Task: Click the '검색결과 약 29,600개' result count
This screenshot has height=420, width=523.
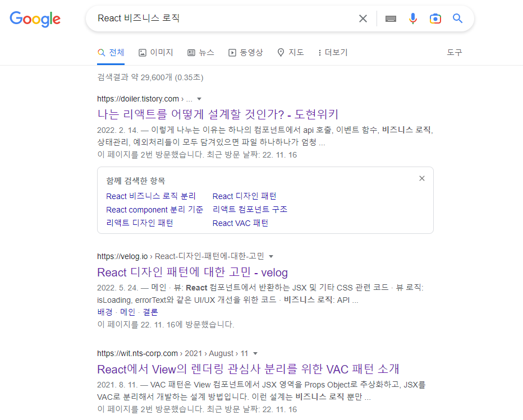Action: point(150,77)
